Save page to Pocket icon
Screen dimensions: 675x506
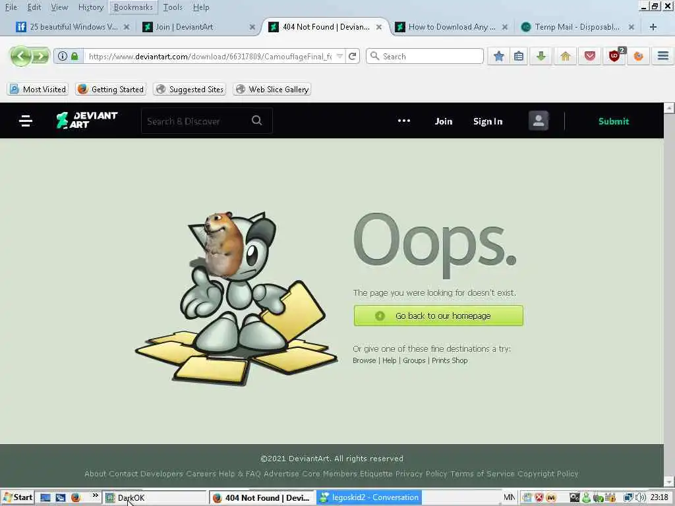(590, 56)
